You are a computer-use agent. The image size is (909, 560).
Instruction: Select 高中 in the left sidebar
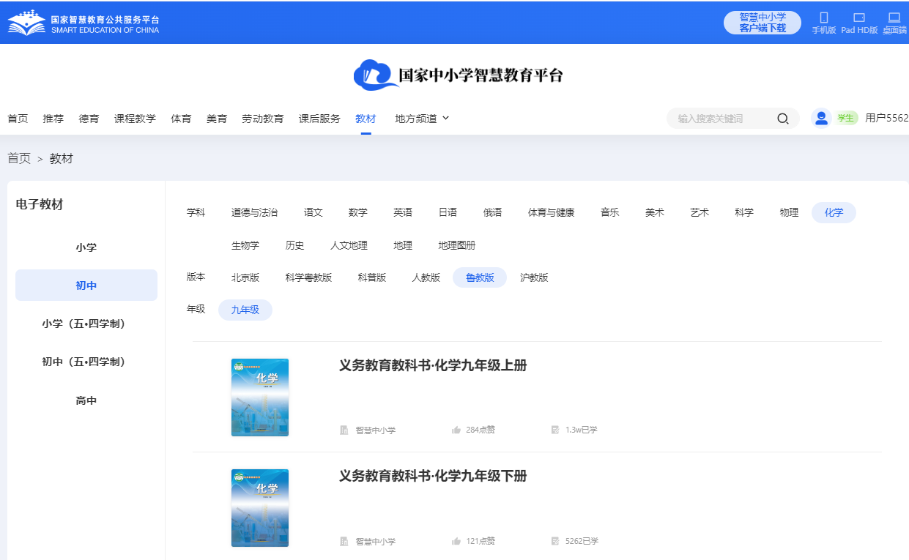(86, 400)
